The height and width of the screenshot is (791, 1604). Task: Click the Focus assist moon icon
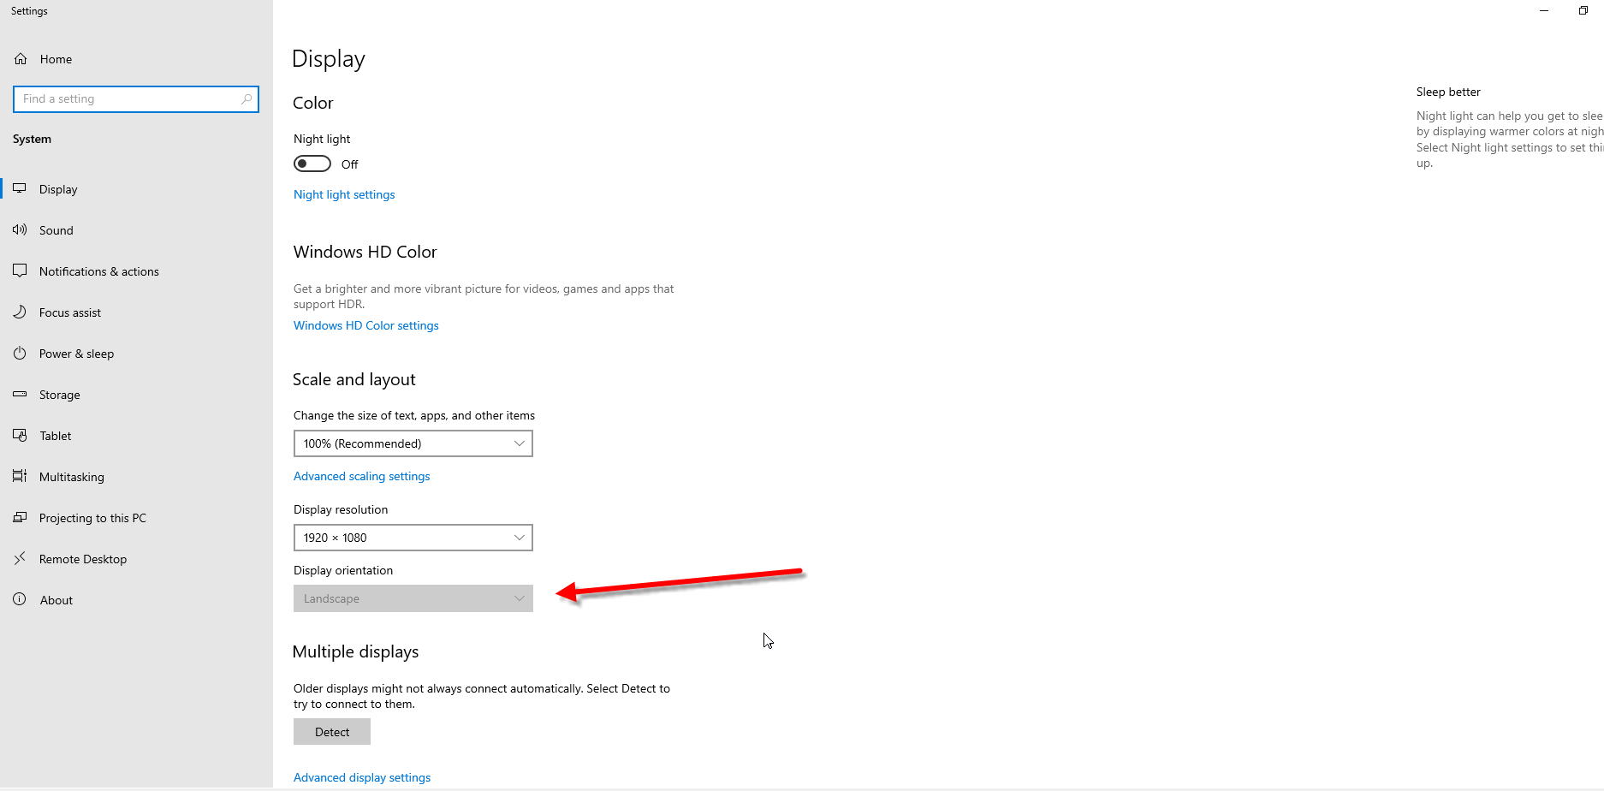20,312
